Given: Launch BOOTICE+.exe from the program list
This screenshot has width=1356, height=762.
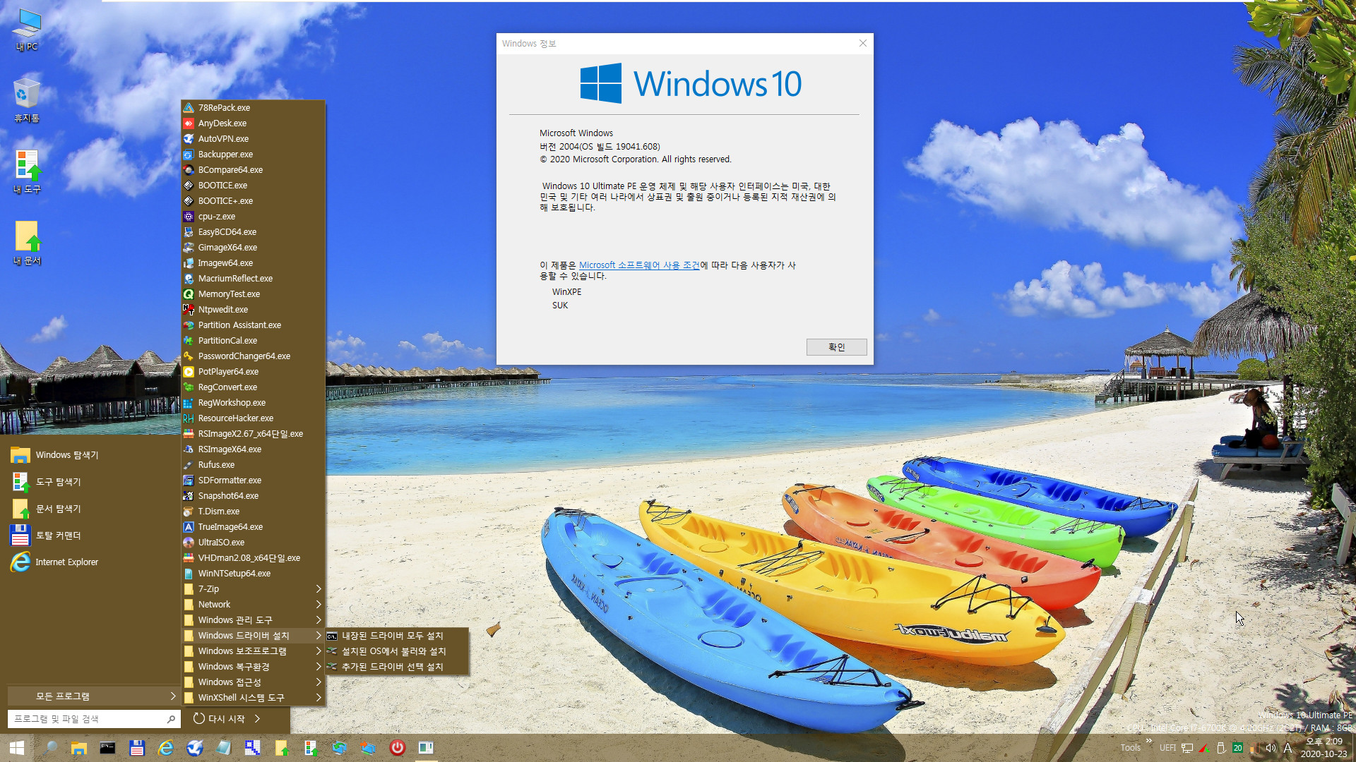Looking at the screenshot, I should click(x=253, y=201).
